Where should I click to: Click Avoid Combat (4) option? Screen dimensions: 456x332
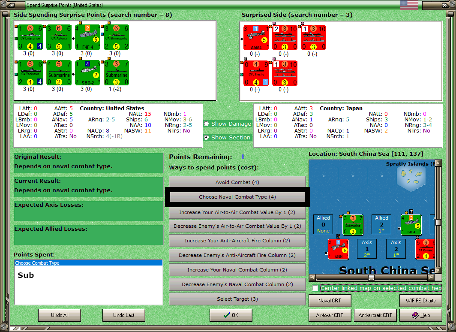click(237, 182)
